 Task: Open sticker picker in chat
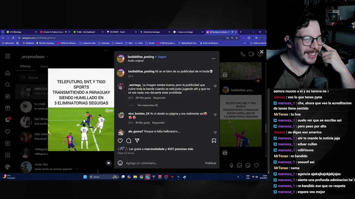click(x=248, y=165)
